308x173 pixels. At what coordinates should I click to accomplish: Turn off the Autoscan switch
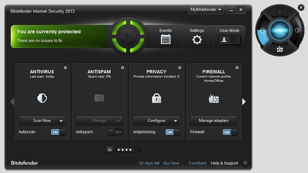point(58,132)
